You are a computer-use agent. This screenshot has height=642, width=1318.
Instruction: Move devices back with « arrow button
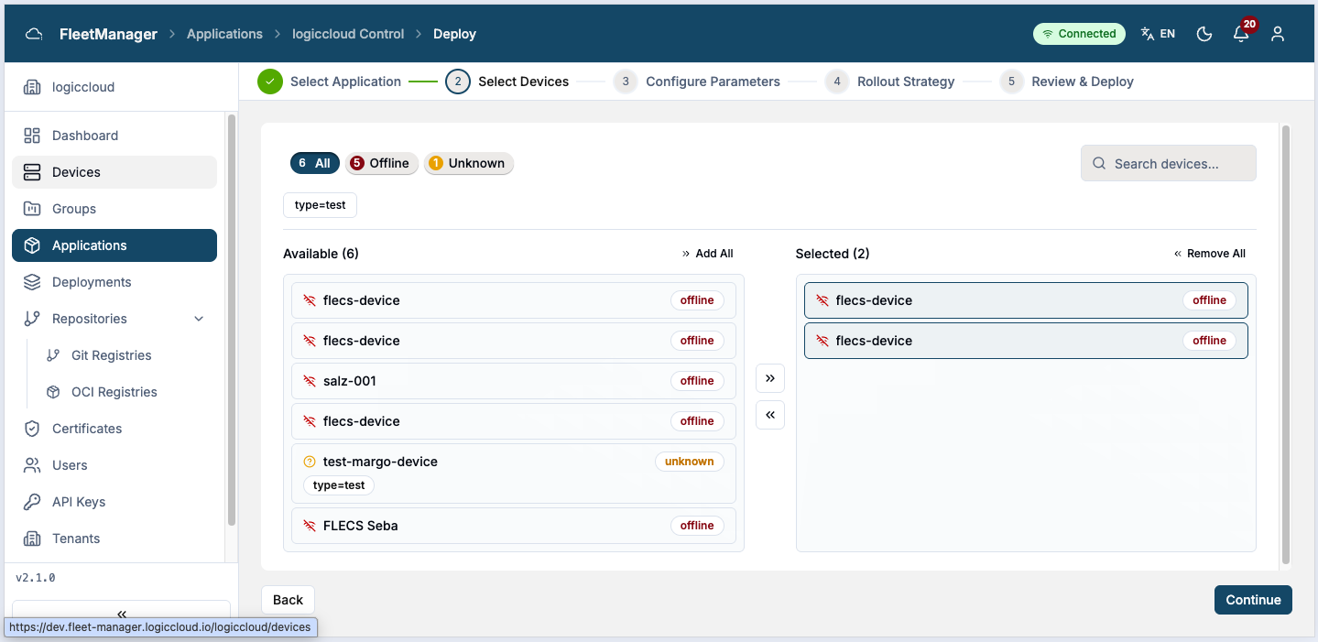pyautogui.click(x=770, y=415)
